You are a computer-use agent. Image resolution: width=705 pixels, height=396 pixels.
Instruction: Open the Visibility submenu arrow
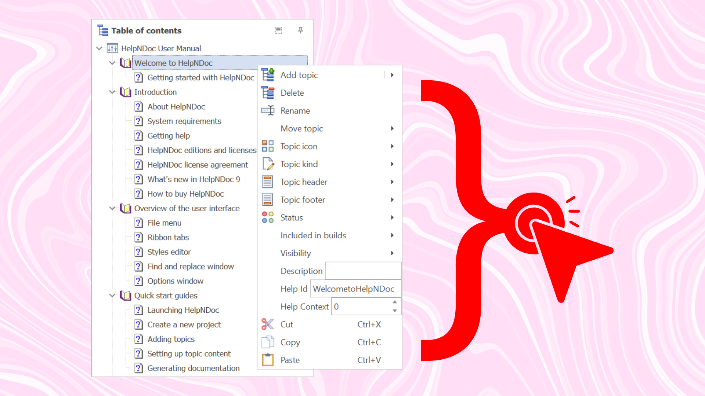[393, 253]
